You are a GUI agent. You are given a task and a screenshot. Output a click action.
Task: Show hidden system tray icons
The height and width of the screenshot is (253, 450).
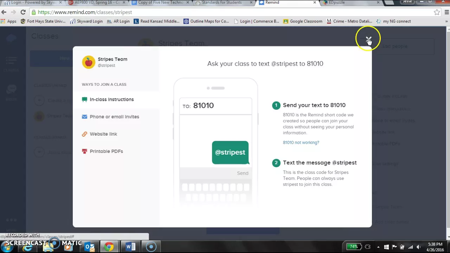click(x=378, y=247)
